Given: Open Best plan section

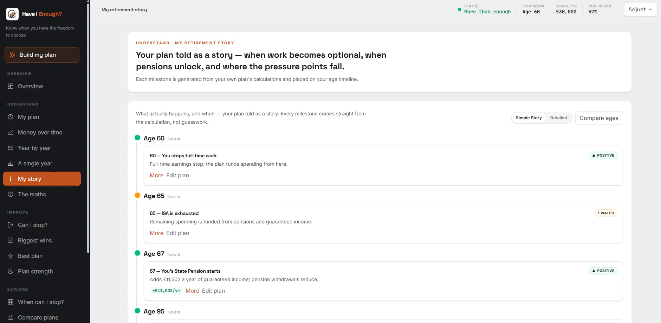Looking at the screenshot, I should pos(42,256).
